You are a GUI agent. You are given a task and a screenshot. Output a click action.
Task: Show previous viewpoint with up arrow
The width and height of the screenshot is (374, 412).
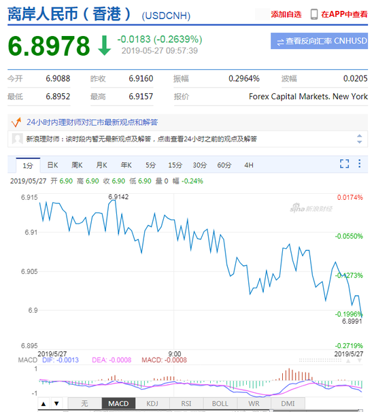pos(359,135)
